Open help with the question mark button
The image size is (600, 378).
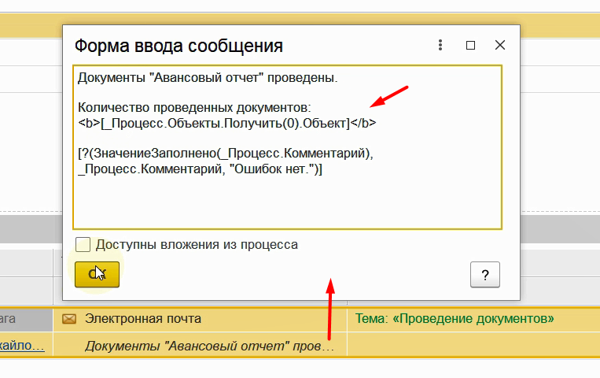click(485, 275)
